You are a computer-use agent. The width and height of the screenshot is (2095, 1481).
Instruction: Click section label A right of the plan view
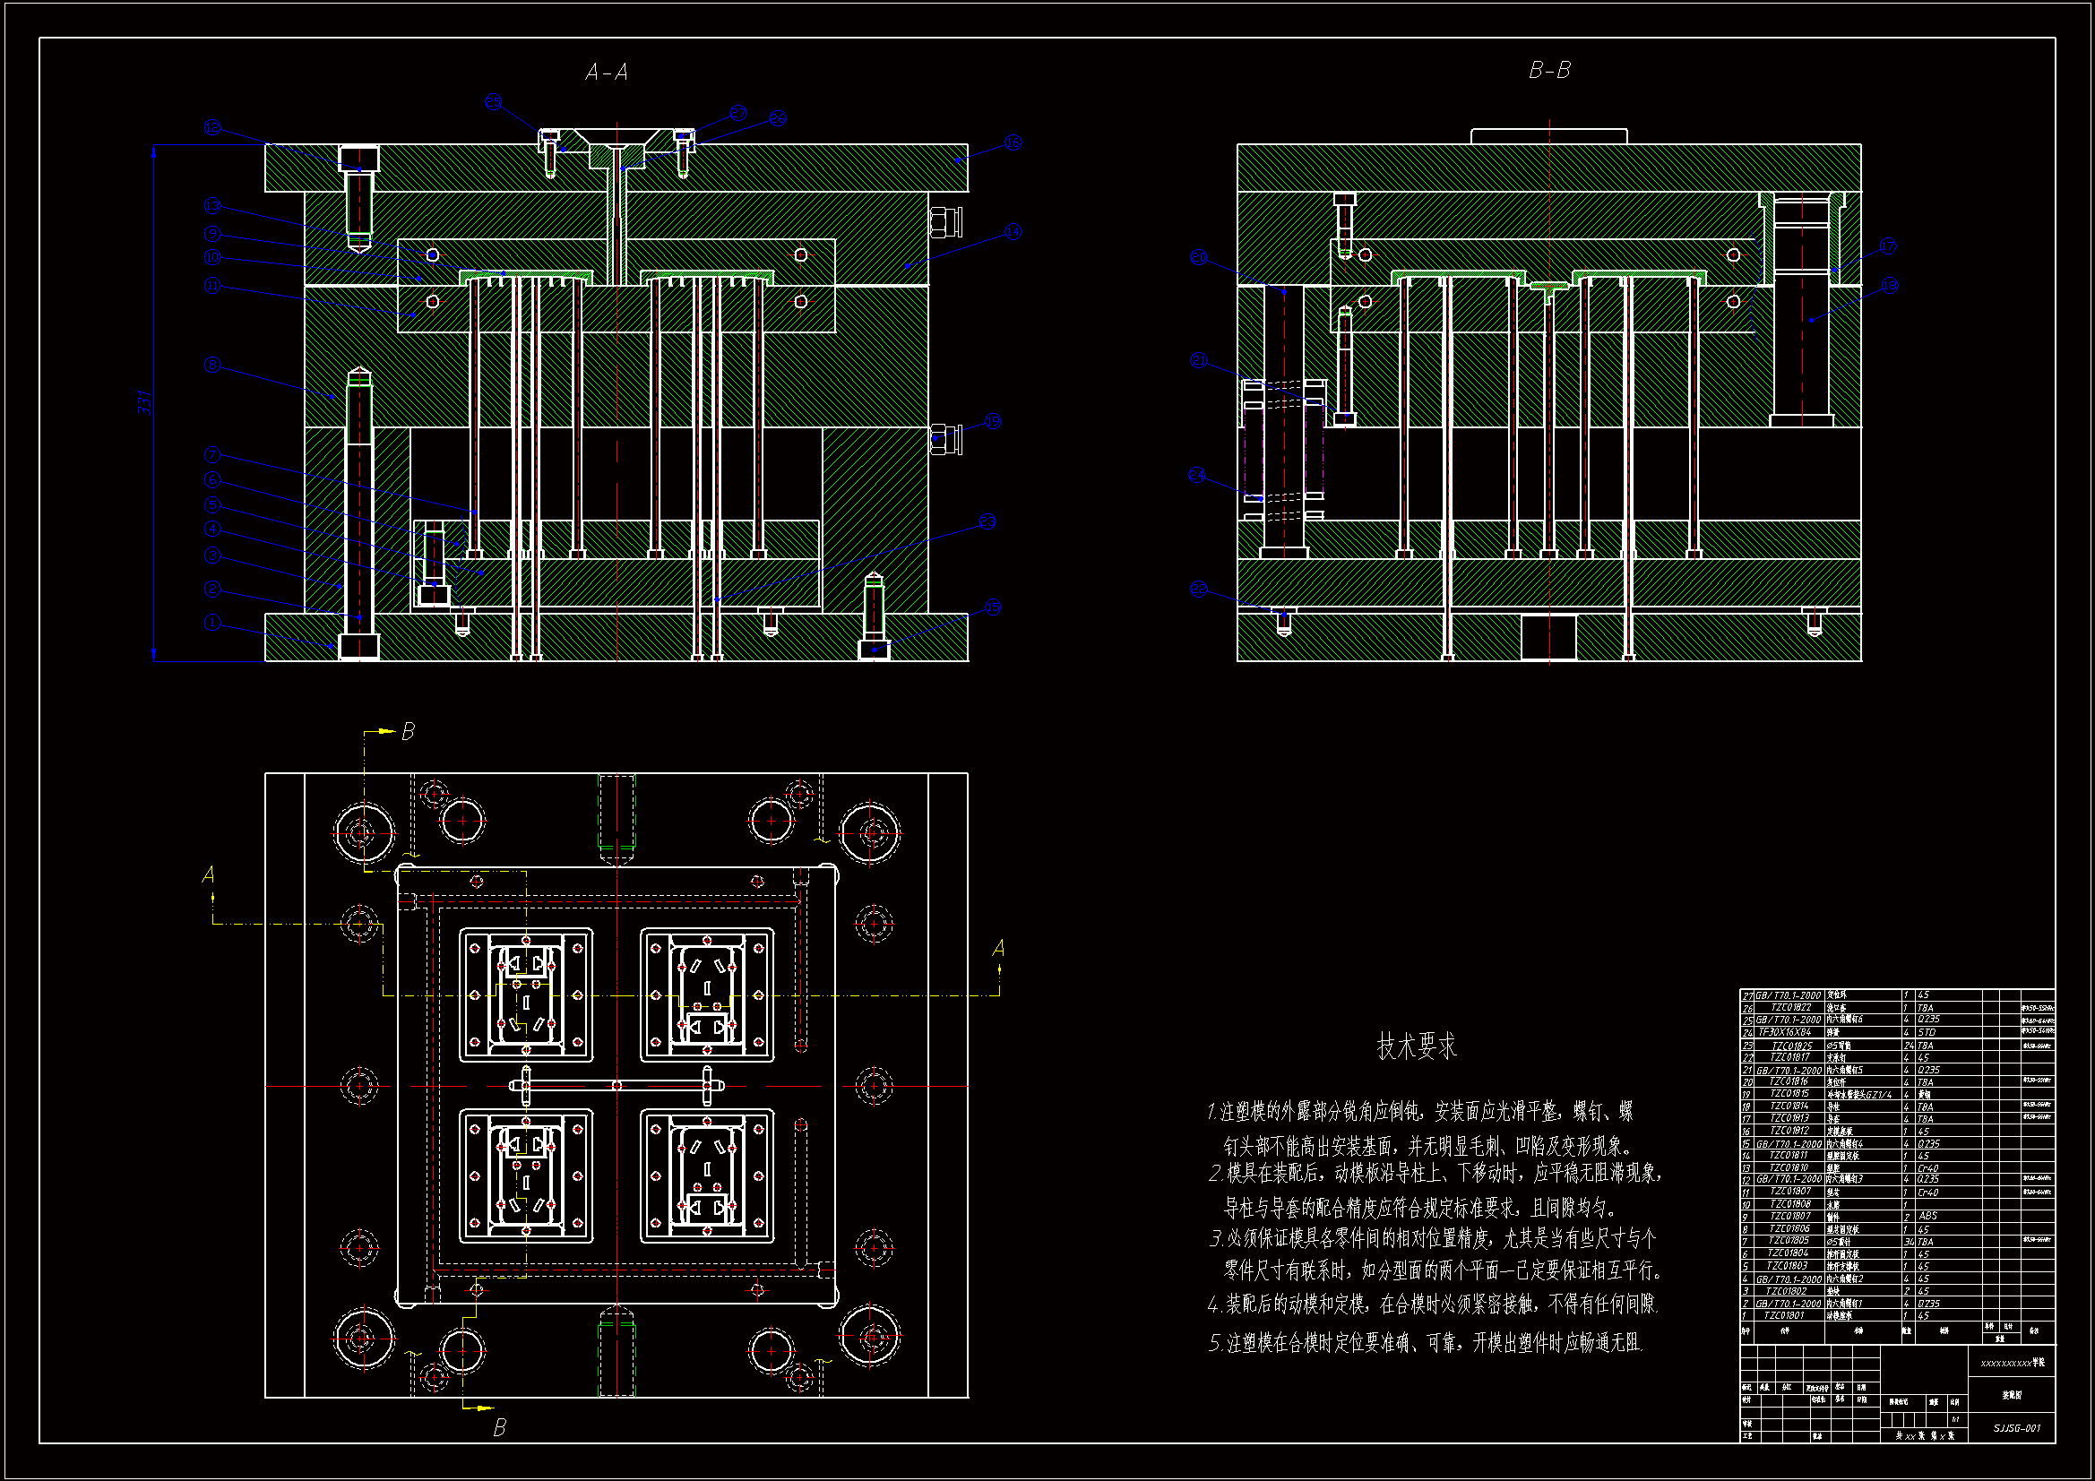pyautogui.click(x=998, y=949)
